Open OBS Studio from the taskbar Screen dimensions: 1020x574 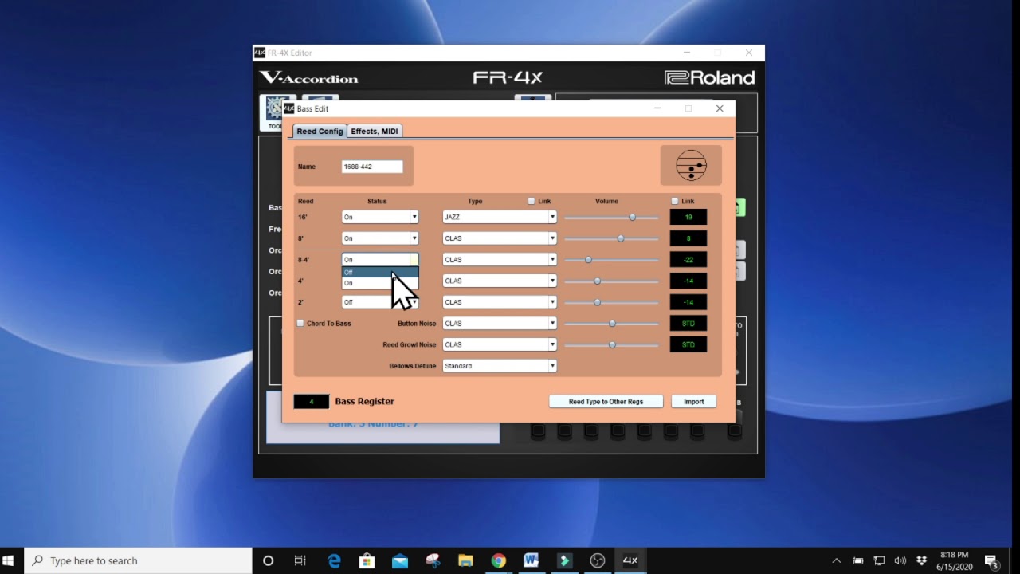tap(597, 560)
